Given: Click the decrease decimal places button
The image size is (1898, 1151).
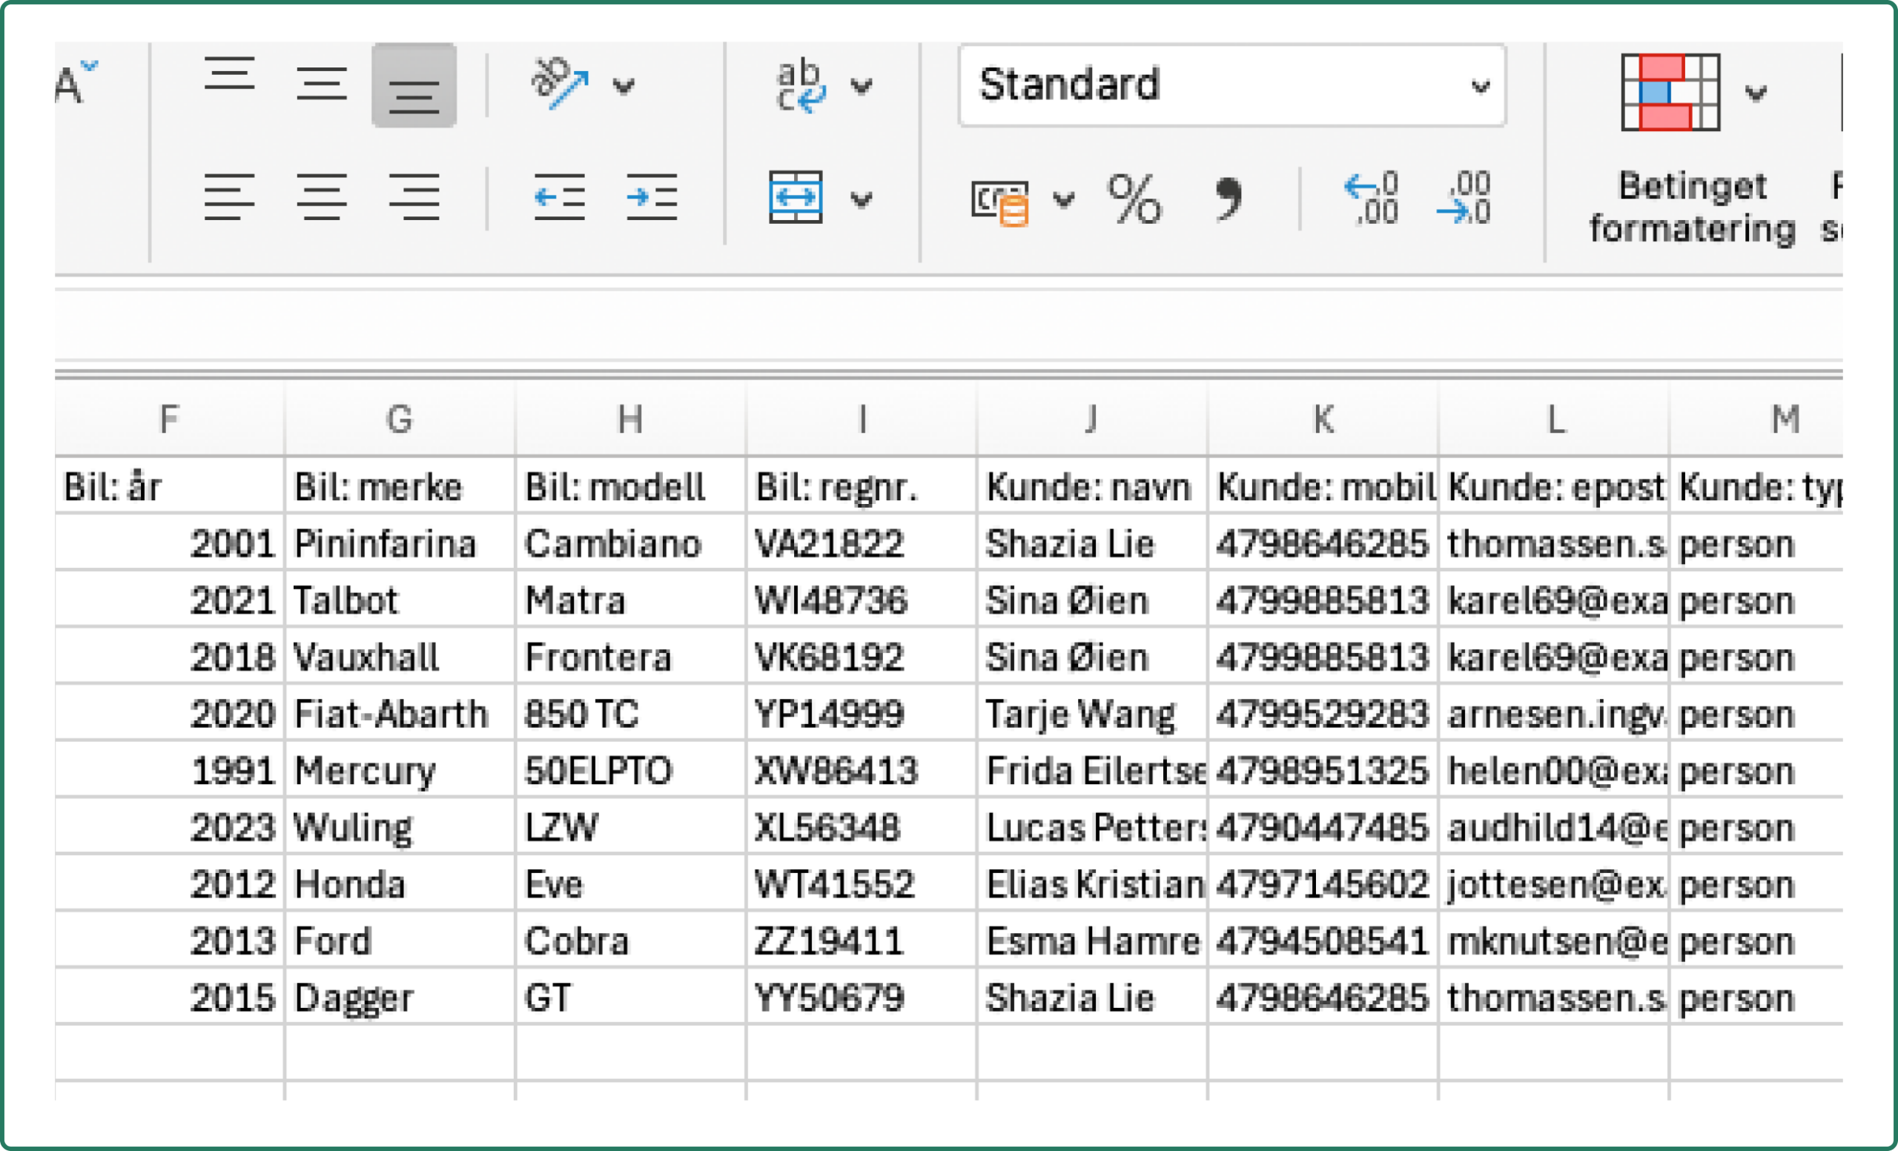Looking at the screenshot, I should click(x=1465, y=197).
